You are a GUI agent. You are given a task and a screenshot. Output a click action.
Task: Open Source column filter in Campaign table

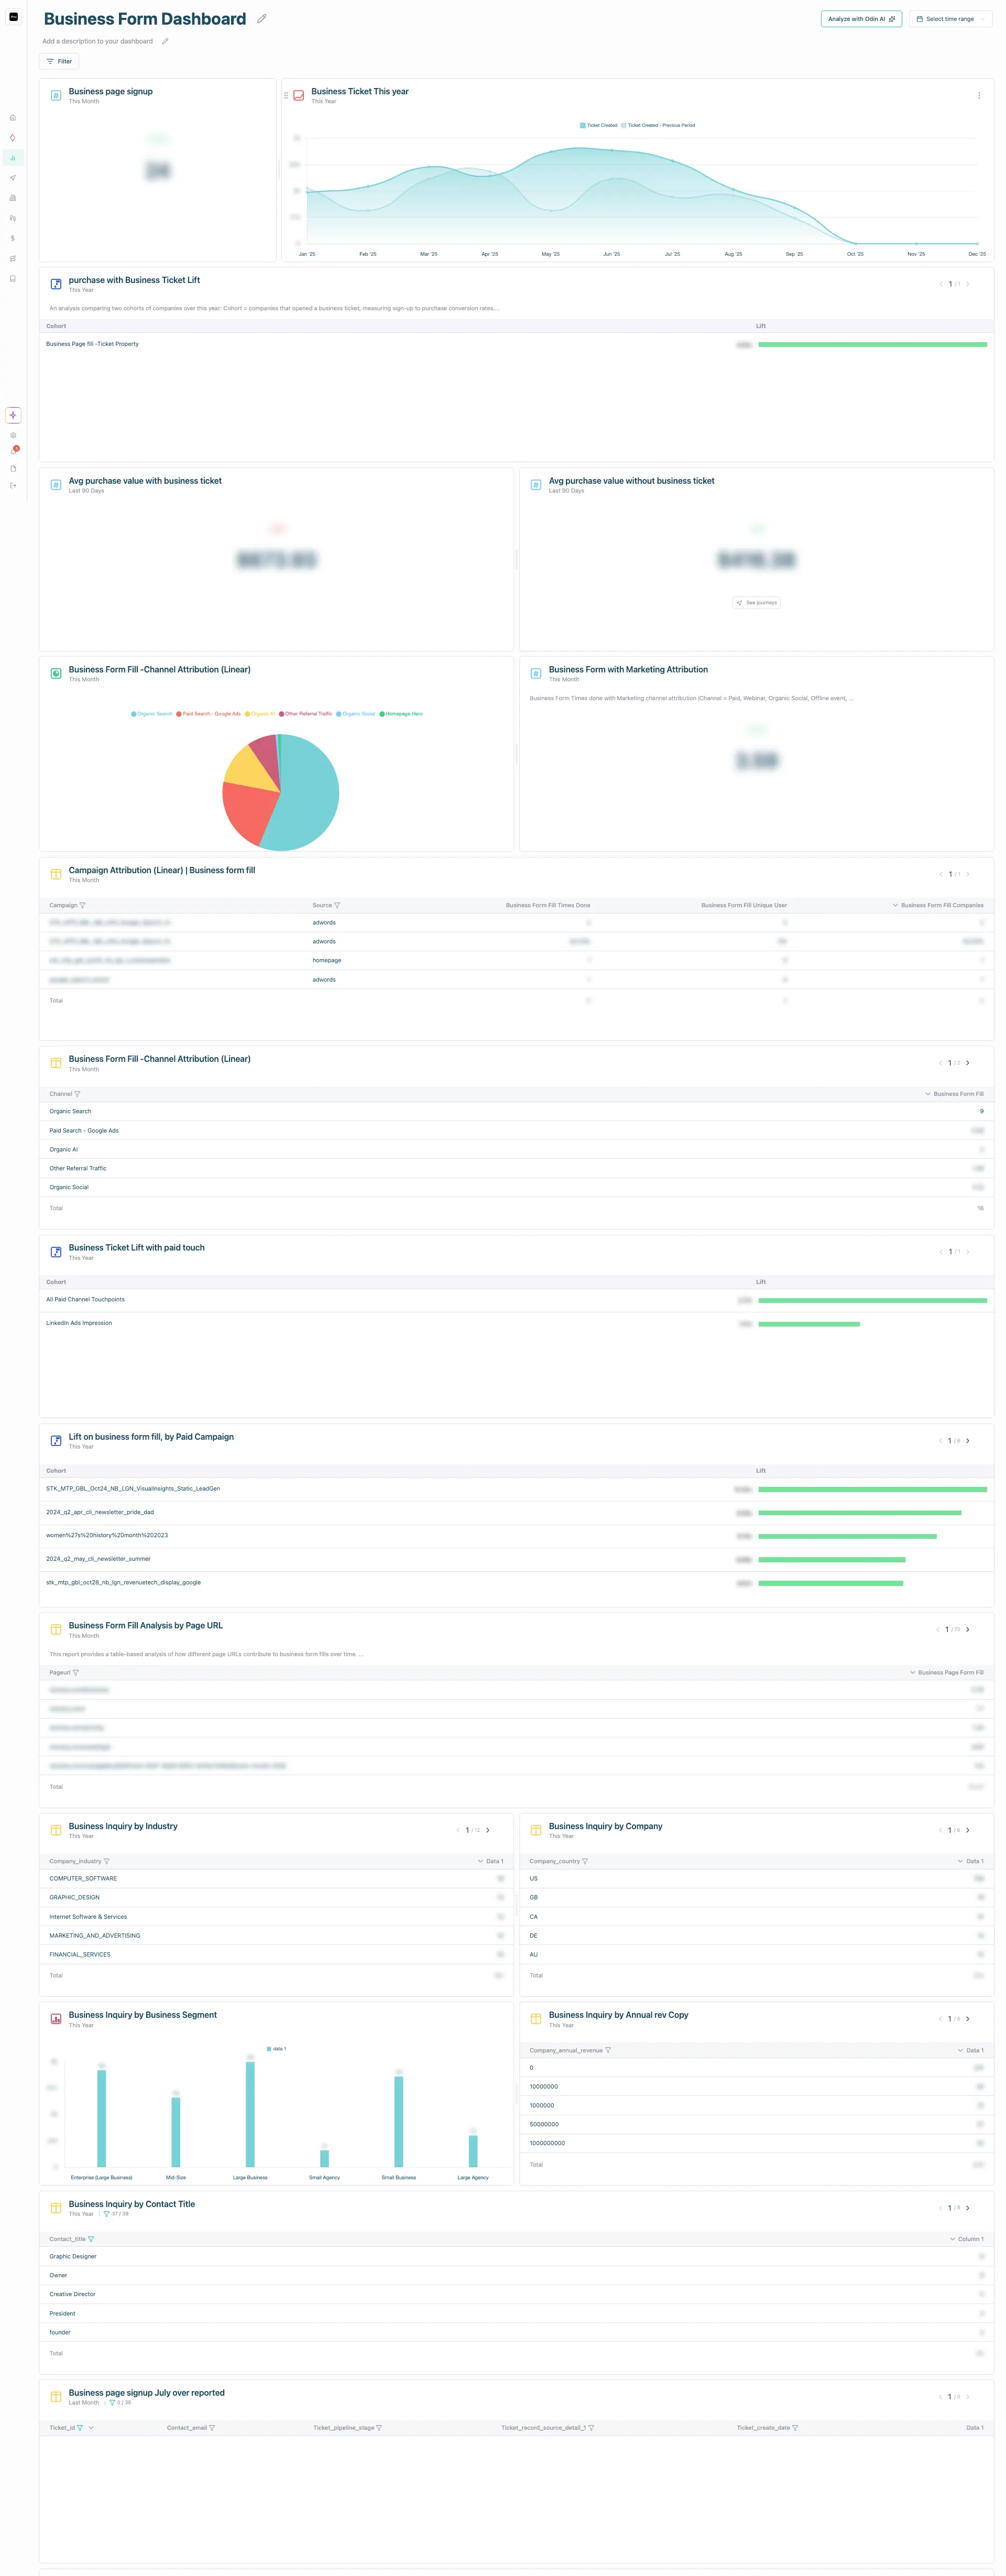[x=337, y=905]
